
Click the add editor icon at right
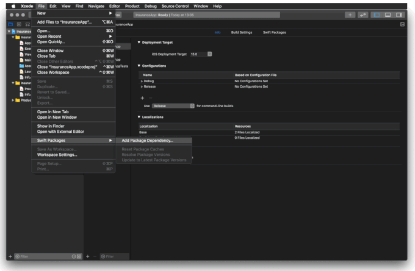[402, 24]
